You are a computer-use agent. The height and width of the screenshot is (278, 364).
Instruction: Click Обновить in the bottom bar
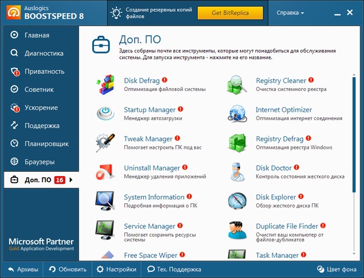67,270
